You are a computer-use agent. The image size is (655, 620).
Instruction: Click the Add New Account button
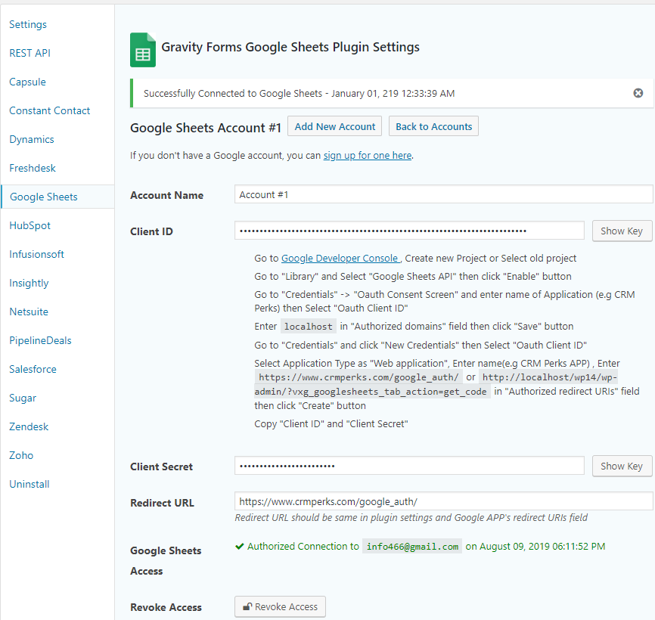pyautogui.click(x=334, y=126)
